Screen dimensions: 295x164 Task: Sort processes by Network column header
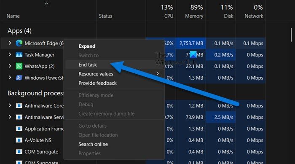pyautogui.click(x=254, y=11)
